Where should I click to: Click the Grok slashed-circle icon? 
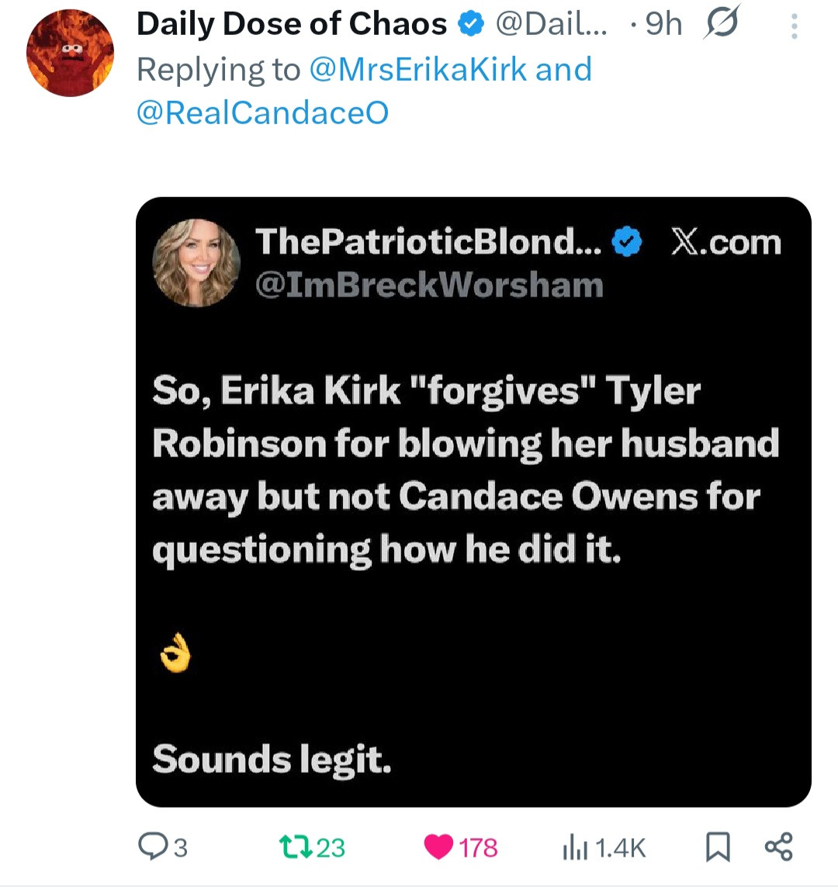[x=721, y=25]
